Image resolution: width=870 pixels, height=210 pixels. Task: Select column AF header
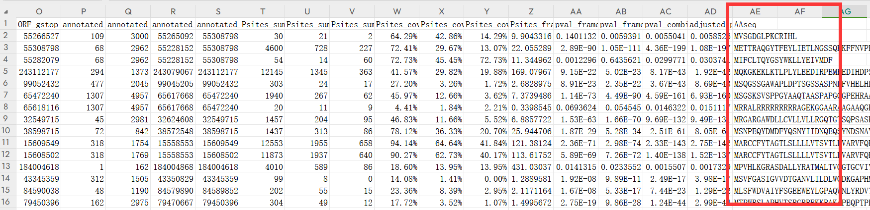(799, 11)
